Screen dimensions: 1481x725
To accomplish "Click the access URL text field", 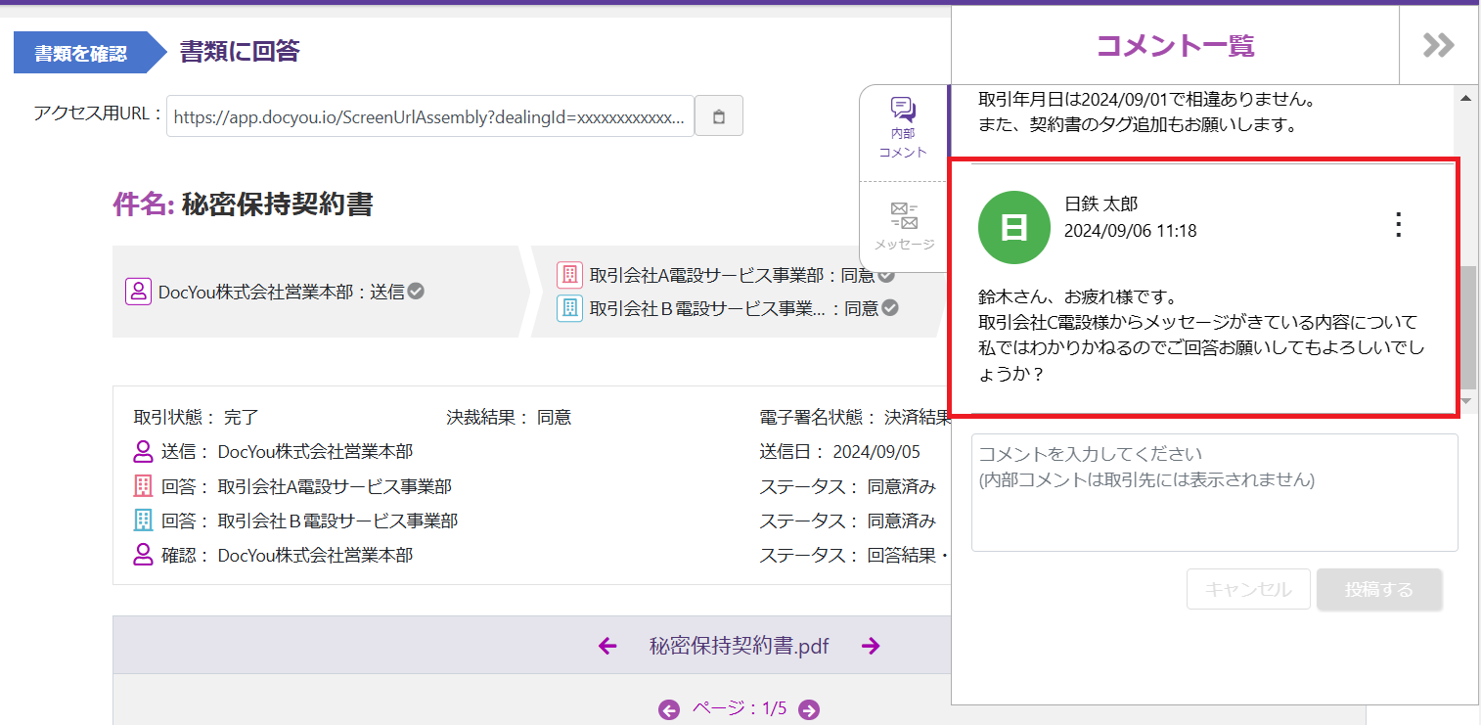I will pyautogui.click(x=429, y=117).
